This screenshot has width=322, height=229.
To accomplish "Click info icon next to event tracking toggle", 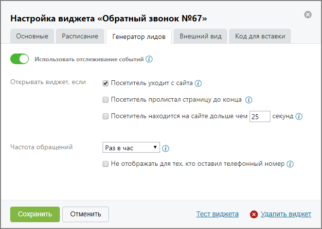I will click(x=149, y=59).
